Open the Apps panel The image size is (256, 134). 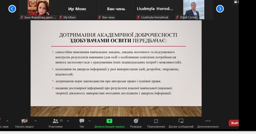[156, 123]
